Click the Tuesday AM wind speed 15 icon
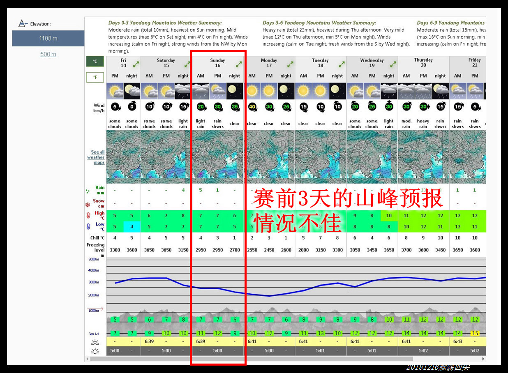Screen dimensions: 508x373 (303, 107)
